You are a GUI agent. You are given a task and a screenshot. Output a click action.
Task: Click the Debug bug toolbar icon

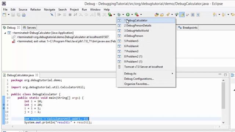[x=119, y=15]
